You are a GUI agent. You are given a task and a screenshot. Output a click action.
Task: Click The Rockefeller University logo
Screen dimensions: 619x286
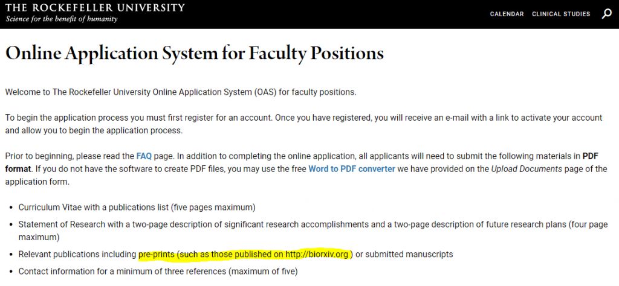tap(95, 8)
